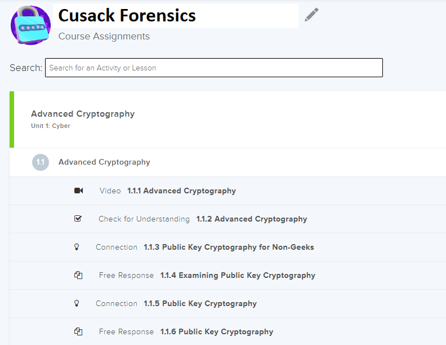446x345 pixels.
Task: Open 1.1.2 Advanced Cryptography check
Action: pos(251,219)
